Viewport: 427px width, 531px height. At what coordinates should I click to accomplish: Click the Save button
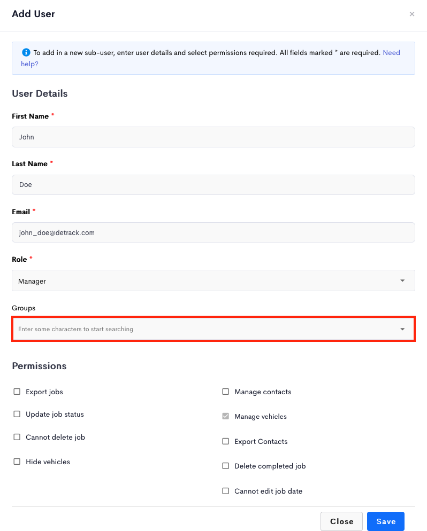[386, 521]
